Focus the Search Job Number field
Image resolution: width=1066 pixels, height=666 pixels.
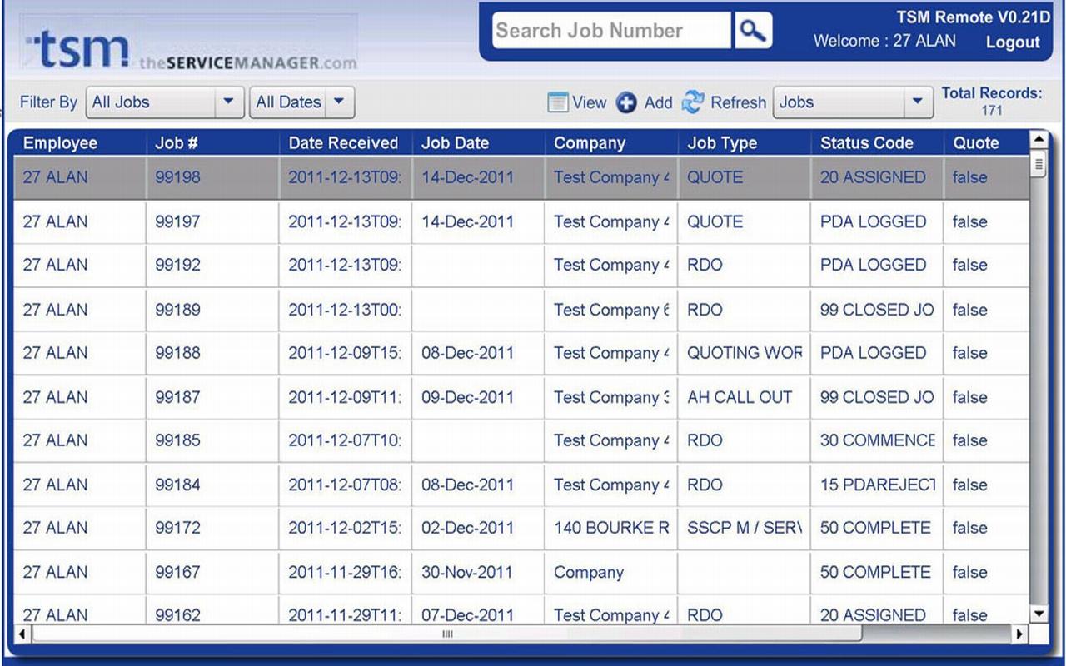(x=610, y=31)
